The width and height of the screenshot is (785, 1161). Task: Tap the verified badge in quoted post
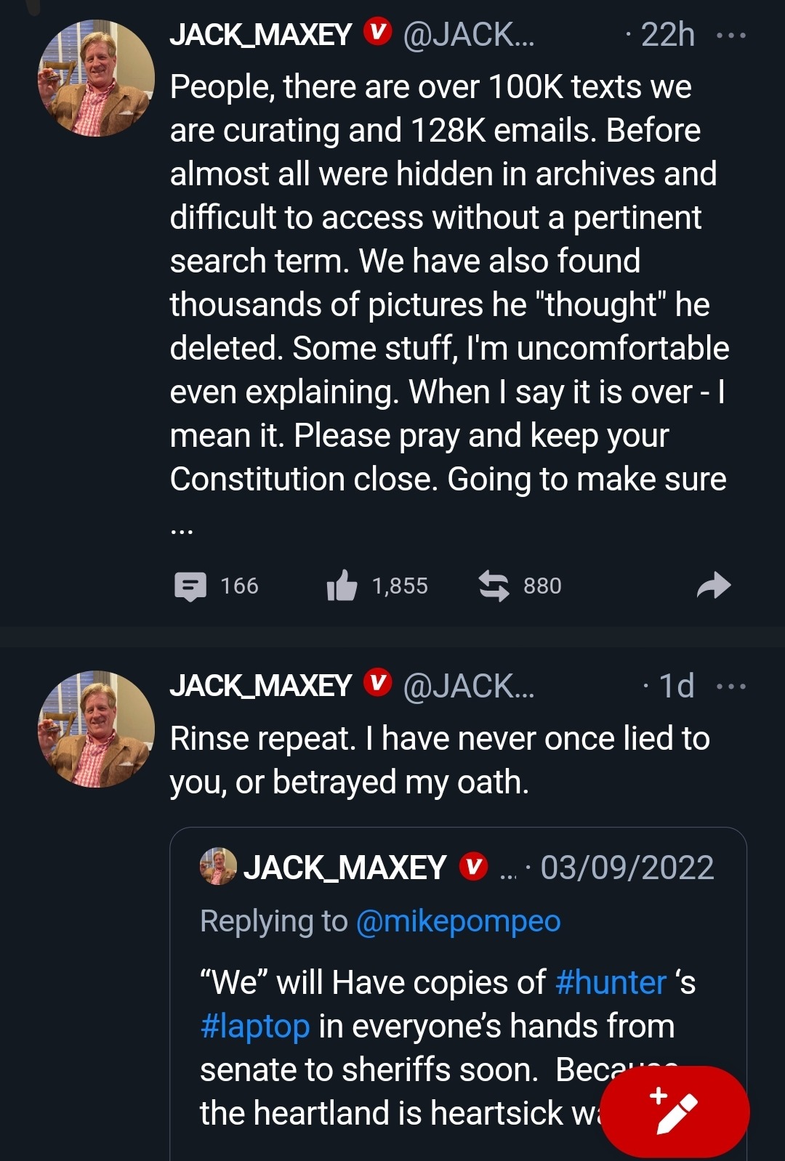473,867
